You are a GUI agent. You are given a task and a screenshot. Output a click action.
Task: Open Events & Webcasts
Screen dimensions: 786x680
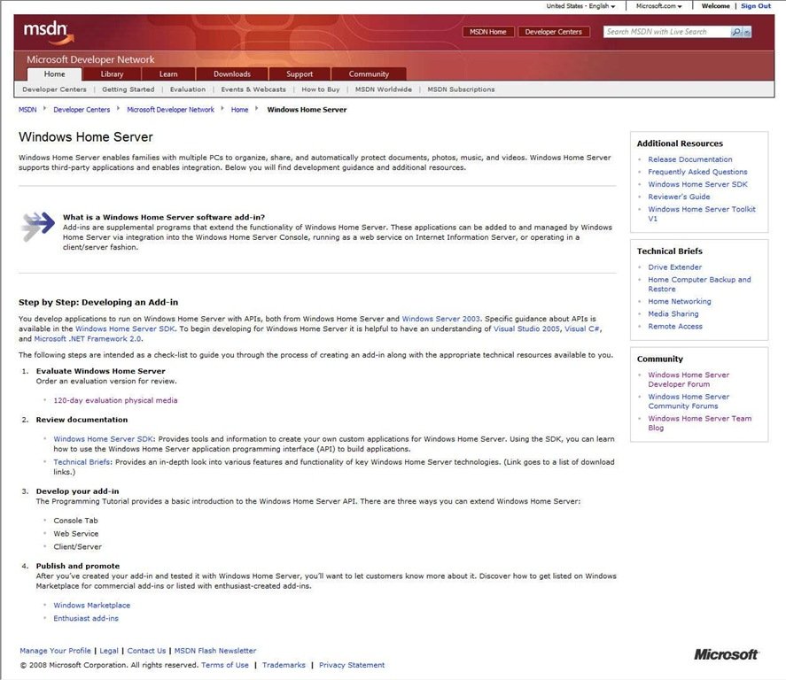click(x=253, y=89)
